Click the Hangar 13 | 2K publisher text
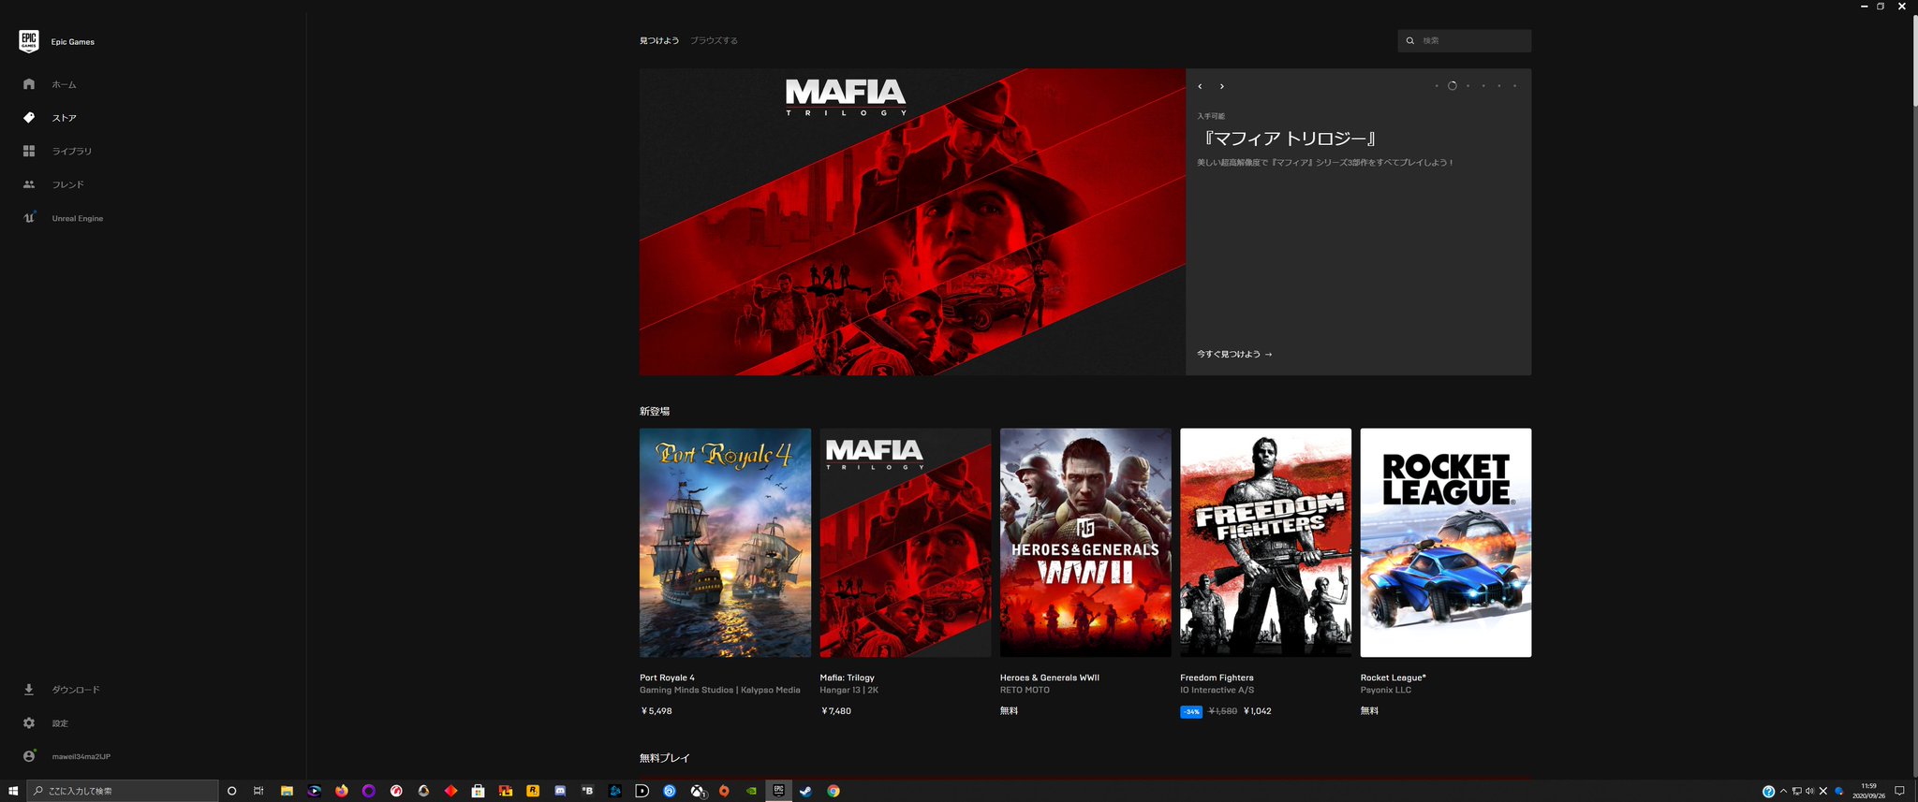1918x802 pixels. coord(849,691)
